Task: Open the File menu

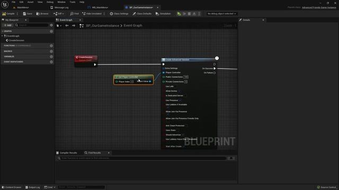Action: click(13, 2)
